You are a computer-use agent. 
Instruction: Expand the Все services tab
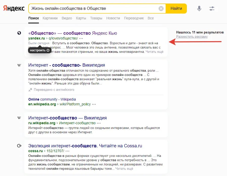pyautogui.click(x=151, y=18)
